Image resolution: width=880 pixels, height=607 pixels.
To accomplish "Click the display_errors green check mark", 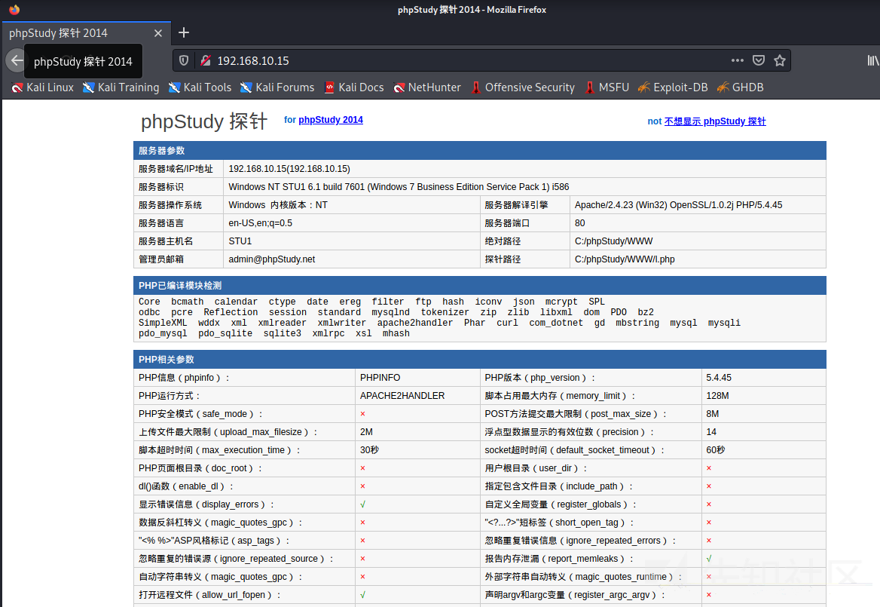I will point(363,504).
